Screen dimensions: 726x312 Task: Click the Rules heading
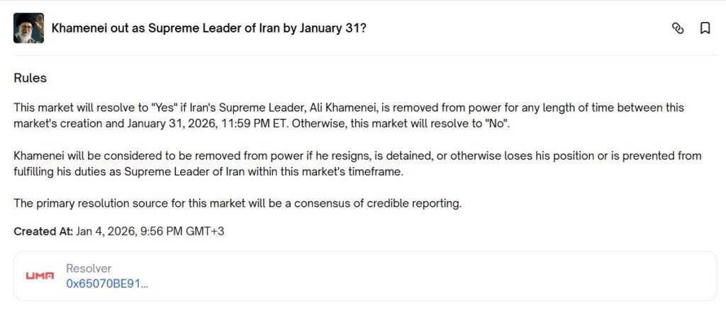pos(30,78)
